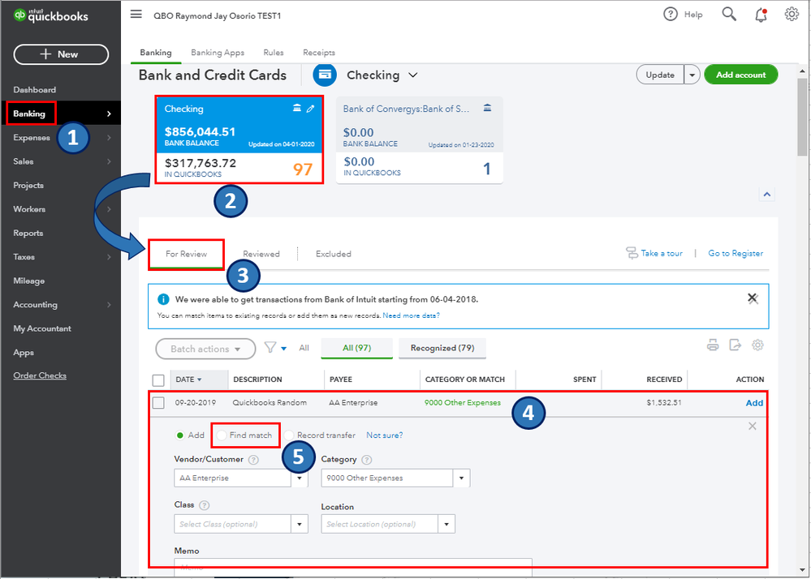Open the Location dropdown arrow

click(446, 524)
